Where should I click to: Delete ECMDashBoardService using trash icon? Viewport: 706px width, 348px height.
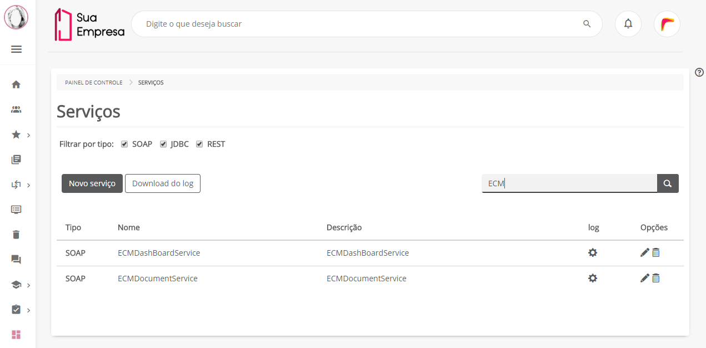click(656, 253)
